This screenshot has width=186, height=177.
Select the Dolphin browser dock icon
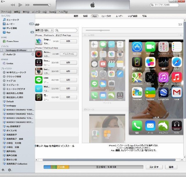[163, 126]
